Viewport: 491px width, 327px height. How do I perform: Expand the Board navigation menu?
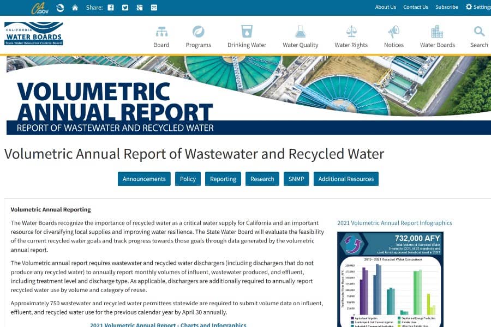tap(161, 37)
